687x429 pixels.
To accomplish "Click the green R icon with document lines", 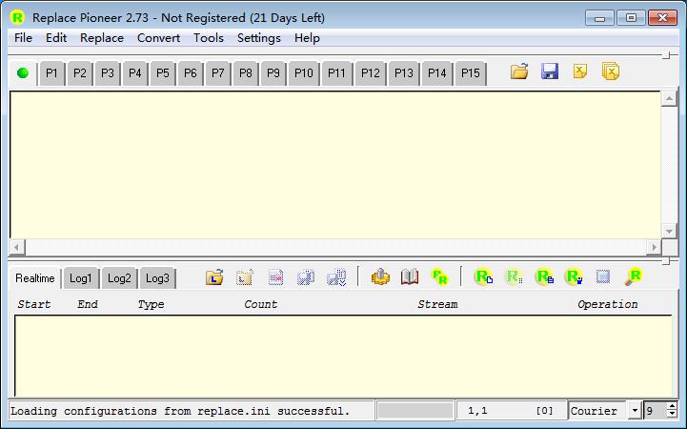I will pyautogui.click(x=544, y=277).
